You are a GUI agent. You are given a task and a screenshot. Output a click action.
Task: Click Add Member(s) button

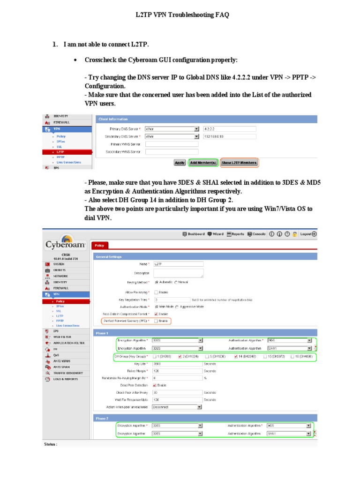pyautogui.click(x=203, y=163)
